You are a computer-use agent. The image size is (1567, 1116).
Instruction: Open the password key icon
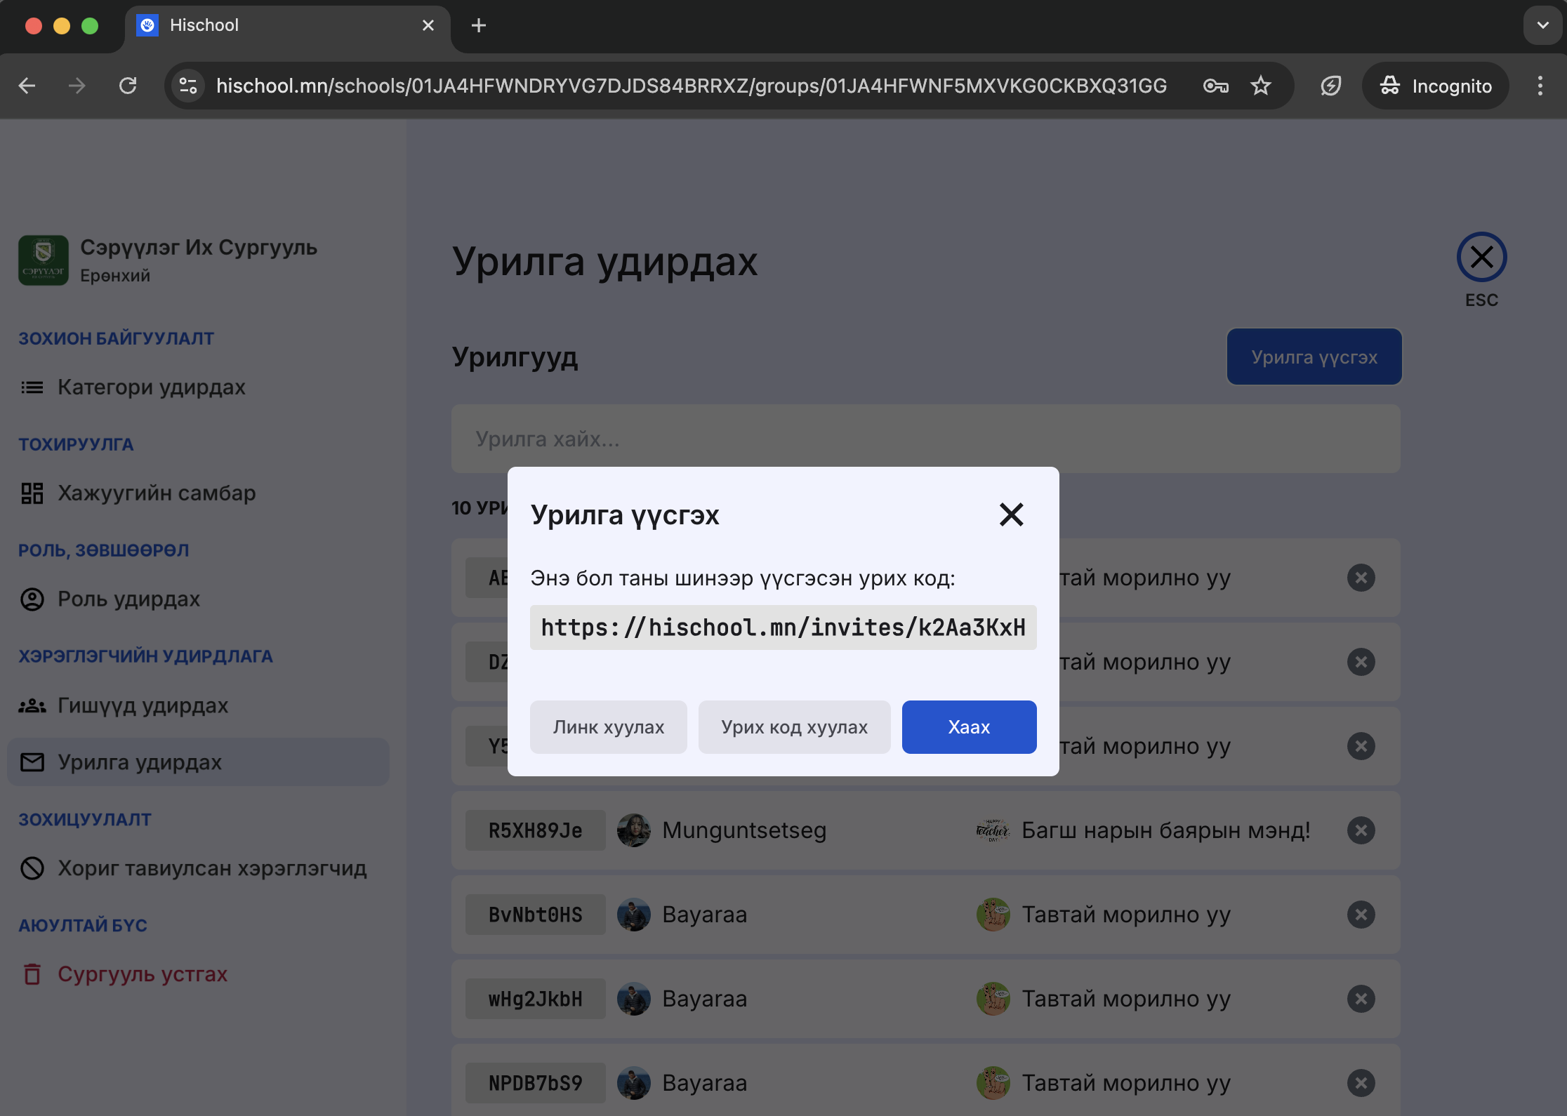1215,86
